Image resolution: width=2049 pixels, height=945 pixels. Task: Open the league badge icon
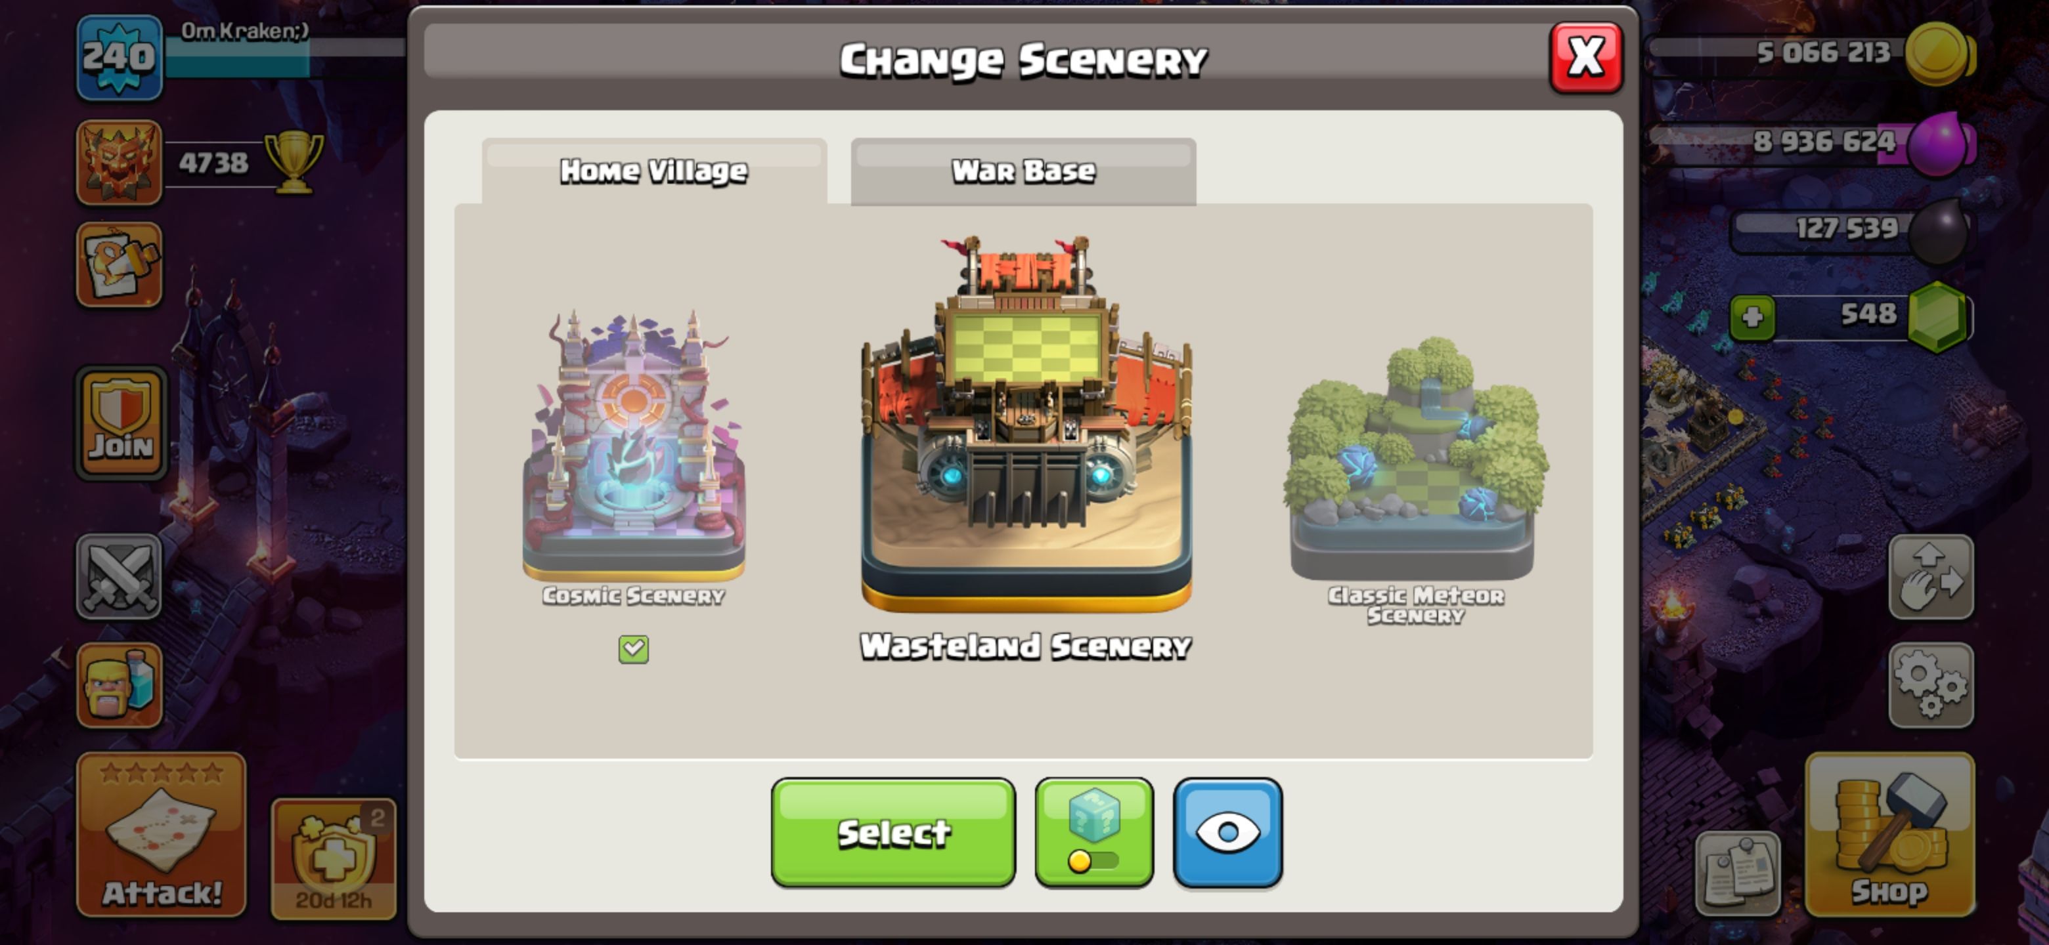click(x=120, y=162)
